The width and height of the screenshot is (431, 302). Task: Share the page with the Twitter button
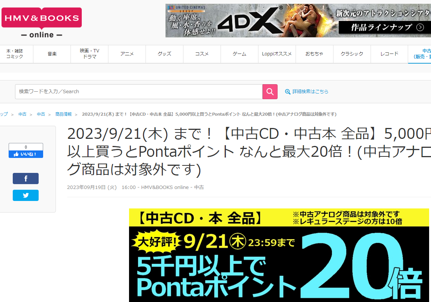point(26,195)
